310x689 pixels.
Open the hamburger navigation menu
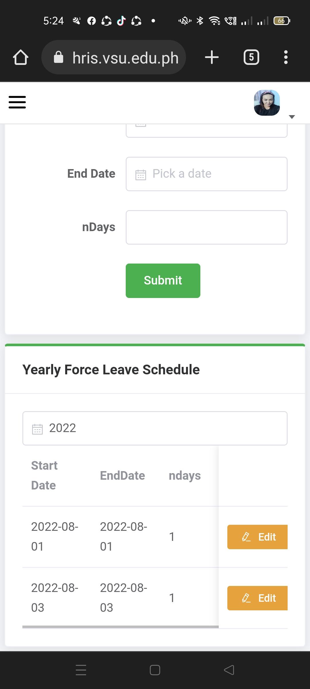point(17,102)
